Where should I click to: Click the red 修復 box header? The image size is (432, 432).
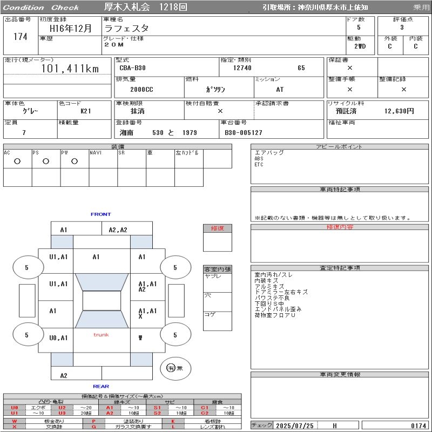[x=217, y=228]
